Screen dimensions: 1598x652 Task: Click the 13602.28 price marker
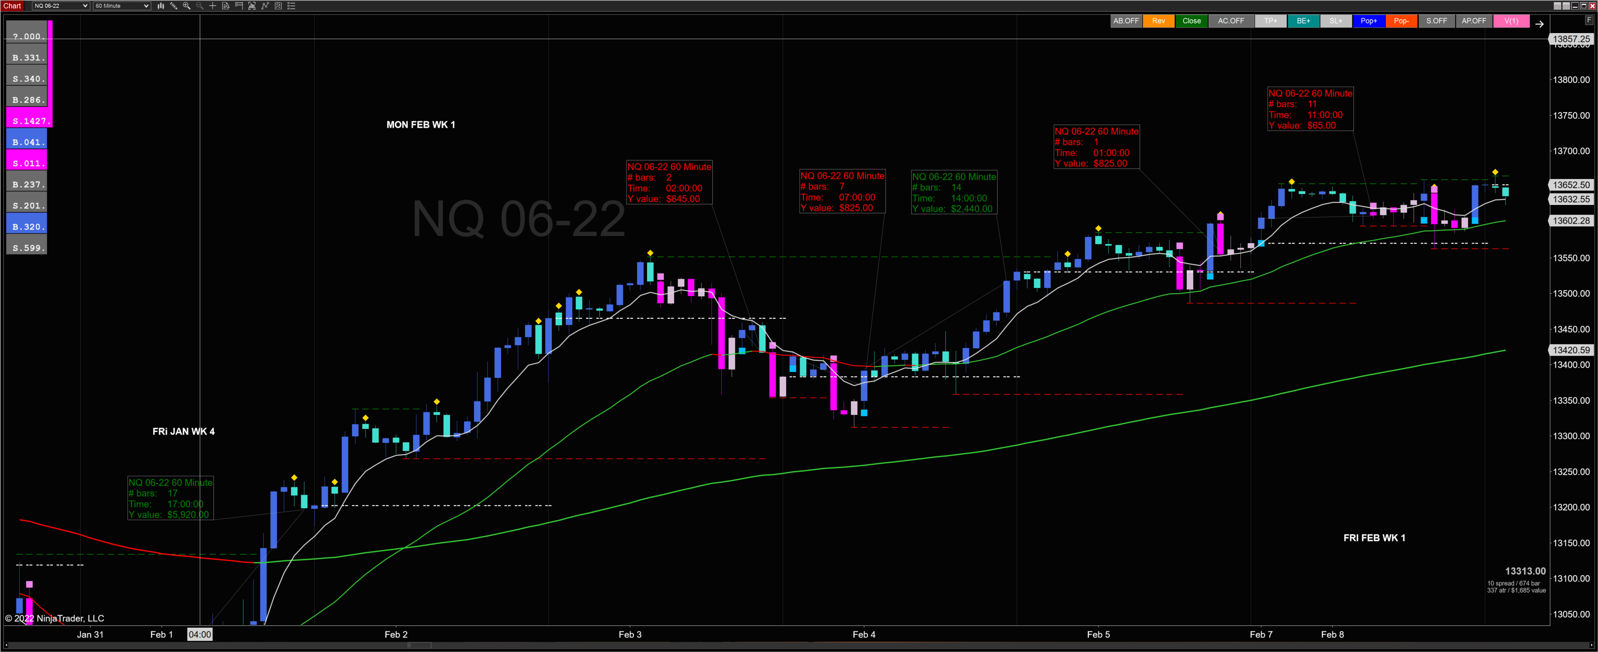coord(1571,221)
